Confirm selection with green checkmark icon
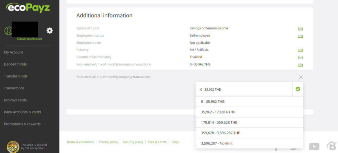The height and width of the screenshot is (153, 338). tap(298, 89)
